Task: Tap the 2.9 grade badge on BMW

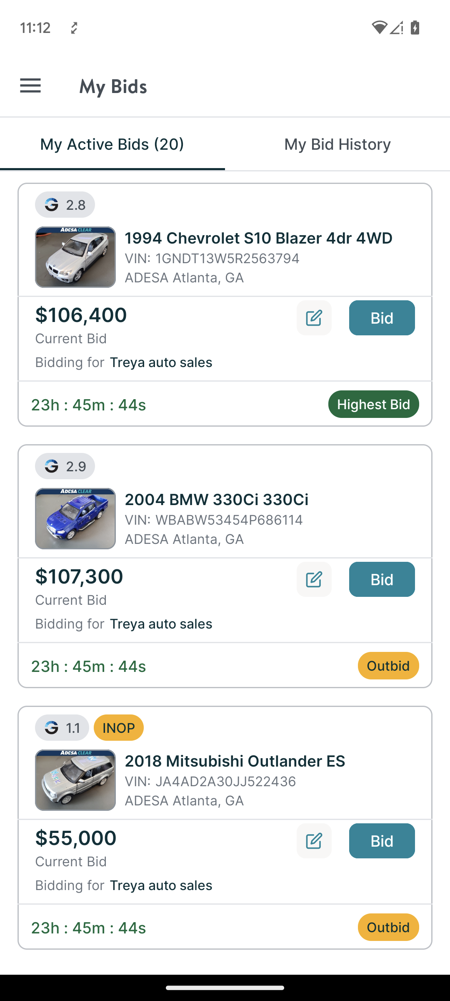Action: click(65, 466)
